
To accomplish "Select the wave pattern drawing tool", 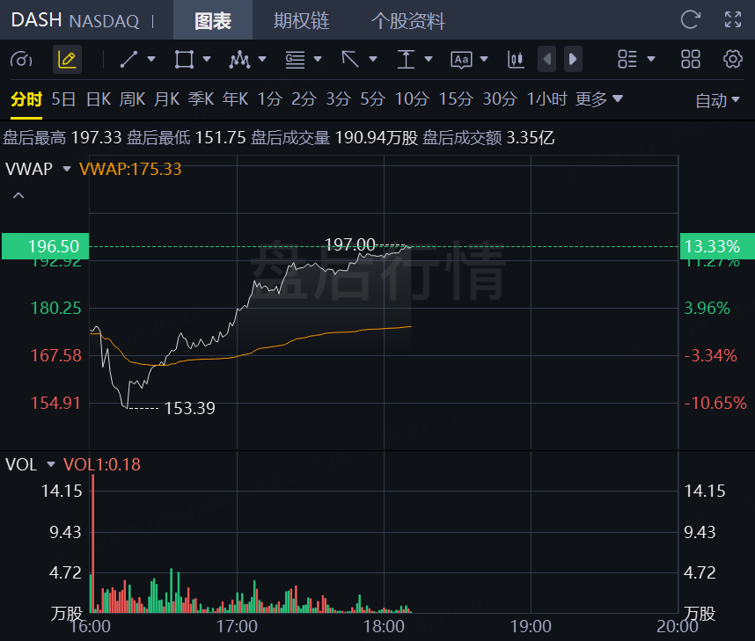I will [238, 60].
